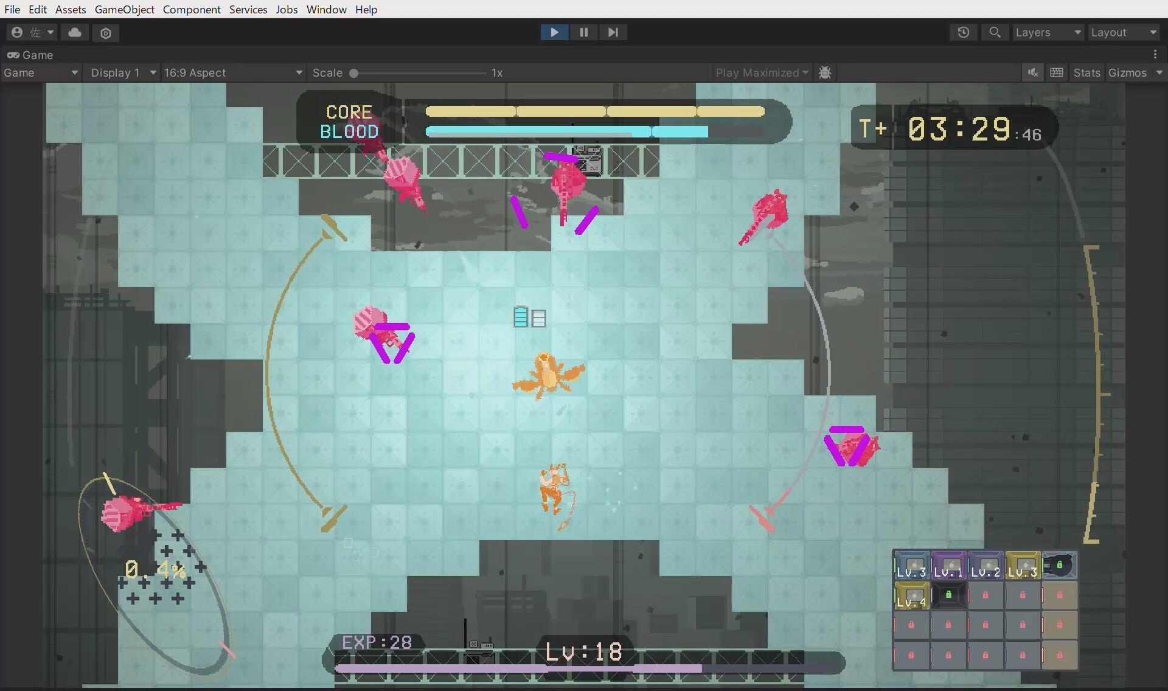Screen dimensions: 1168x691
Task: Unmute game audio with the speaker icon
Action: point(1033,72)
